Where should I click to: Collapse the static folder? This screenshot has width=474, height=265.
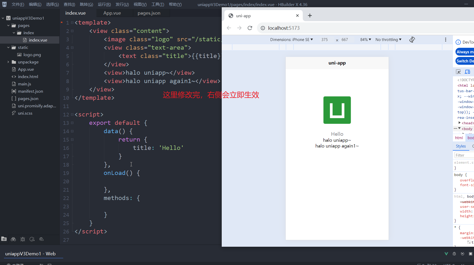pos(8,47)
